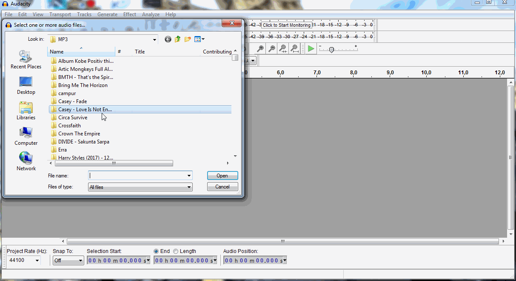Open the Snap To Off dropdown
The width and height of the screenshot is (516, 281).
[68, 261]
